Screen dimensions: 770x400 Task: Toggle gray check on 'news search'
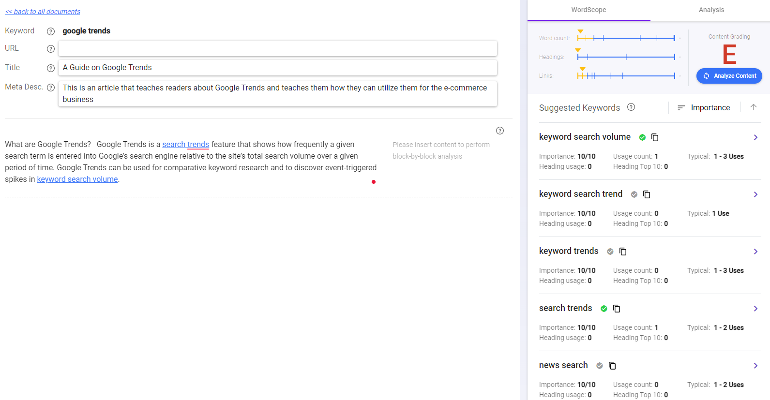click(600, 366)
